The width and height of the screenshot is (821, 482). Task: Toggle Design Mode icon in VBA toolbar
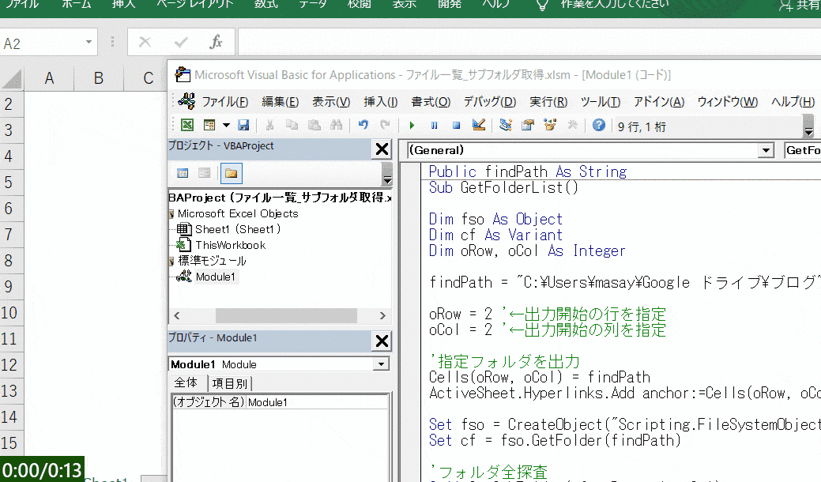(x=479, y=125)
